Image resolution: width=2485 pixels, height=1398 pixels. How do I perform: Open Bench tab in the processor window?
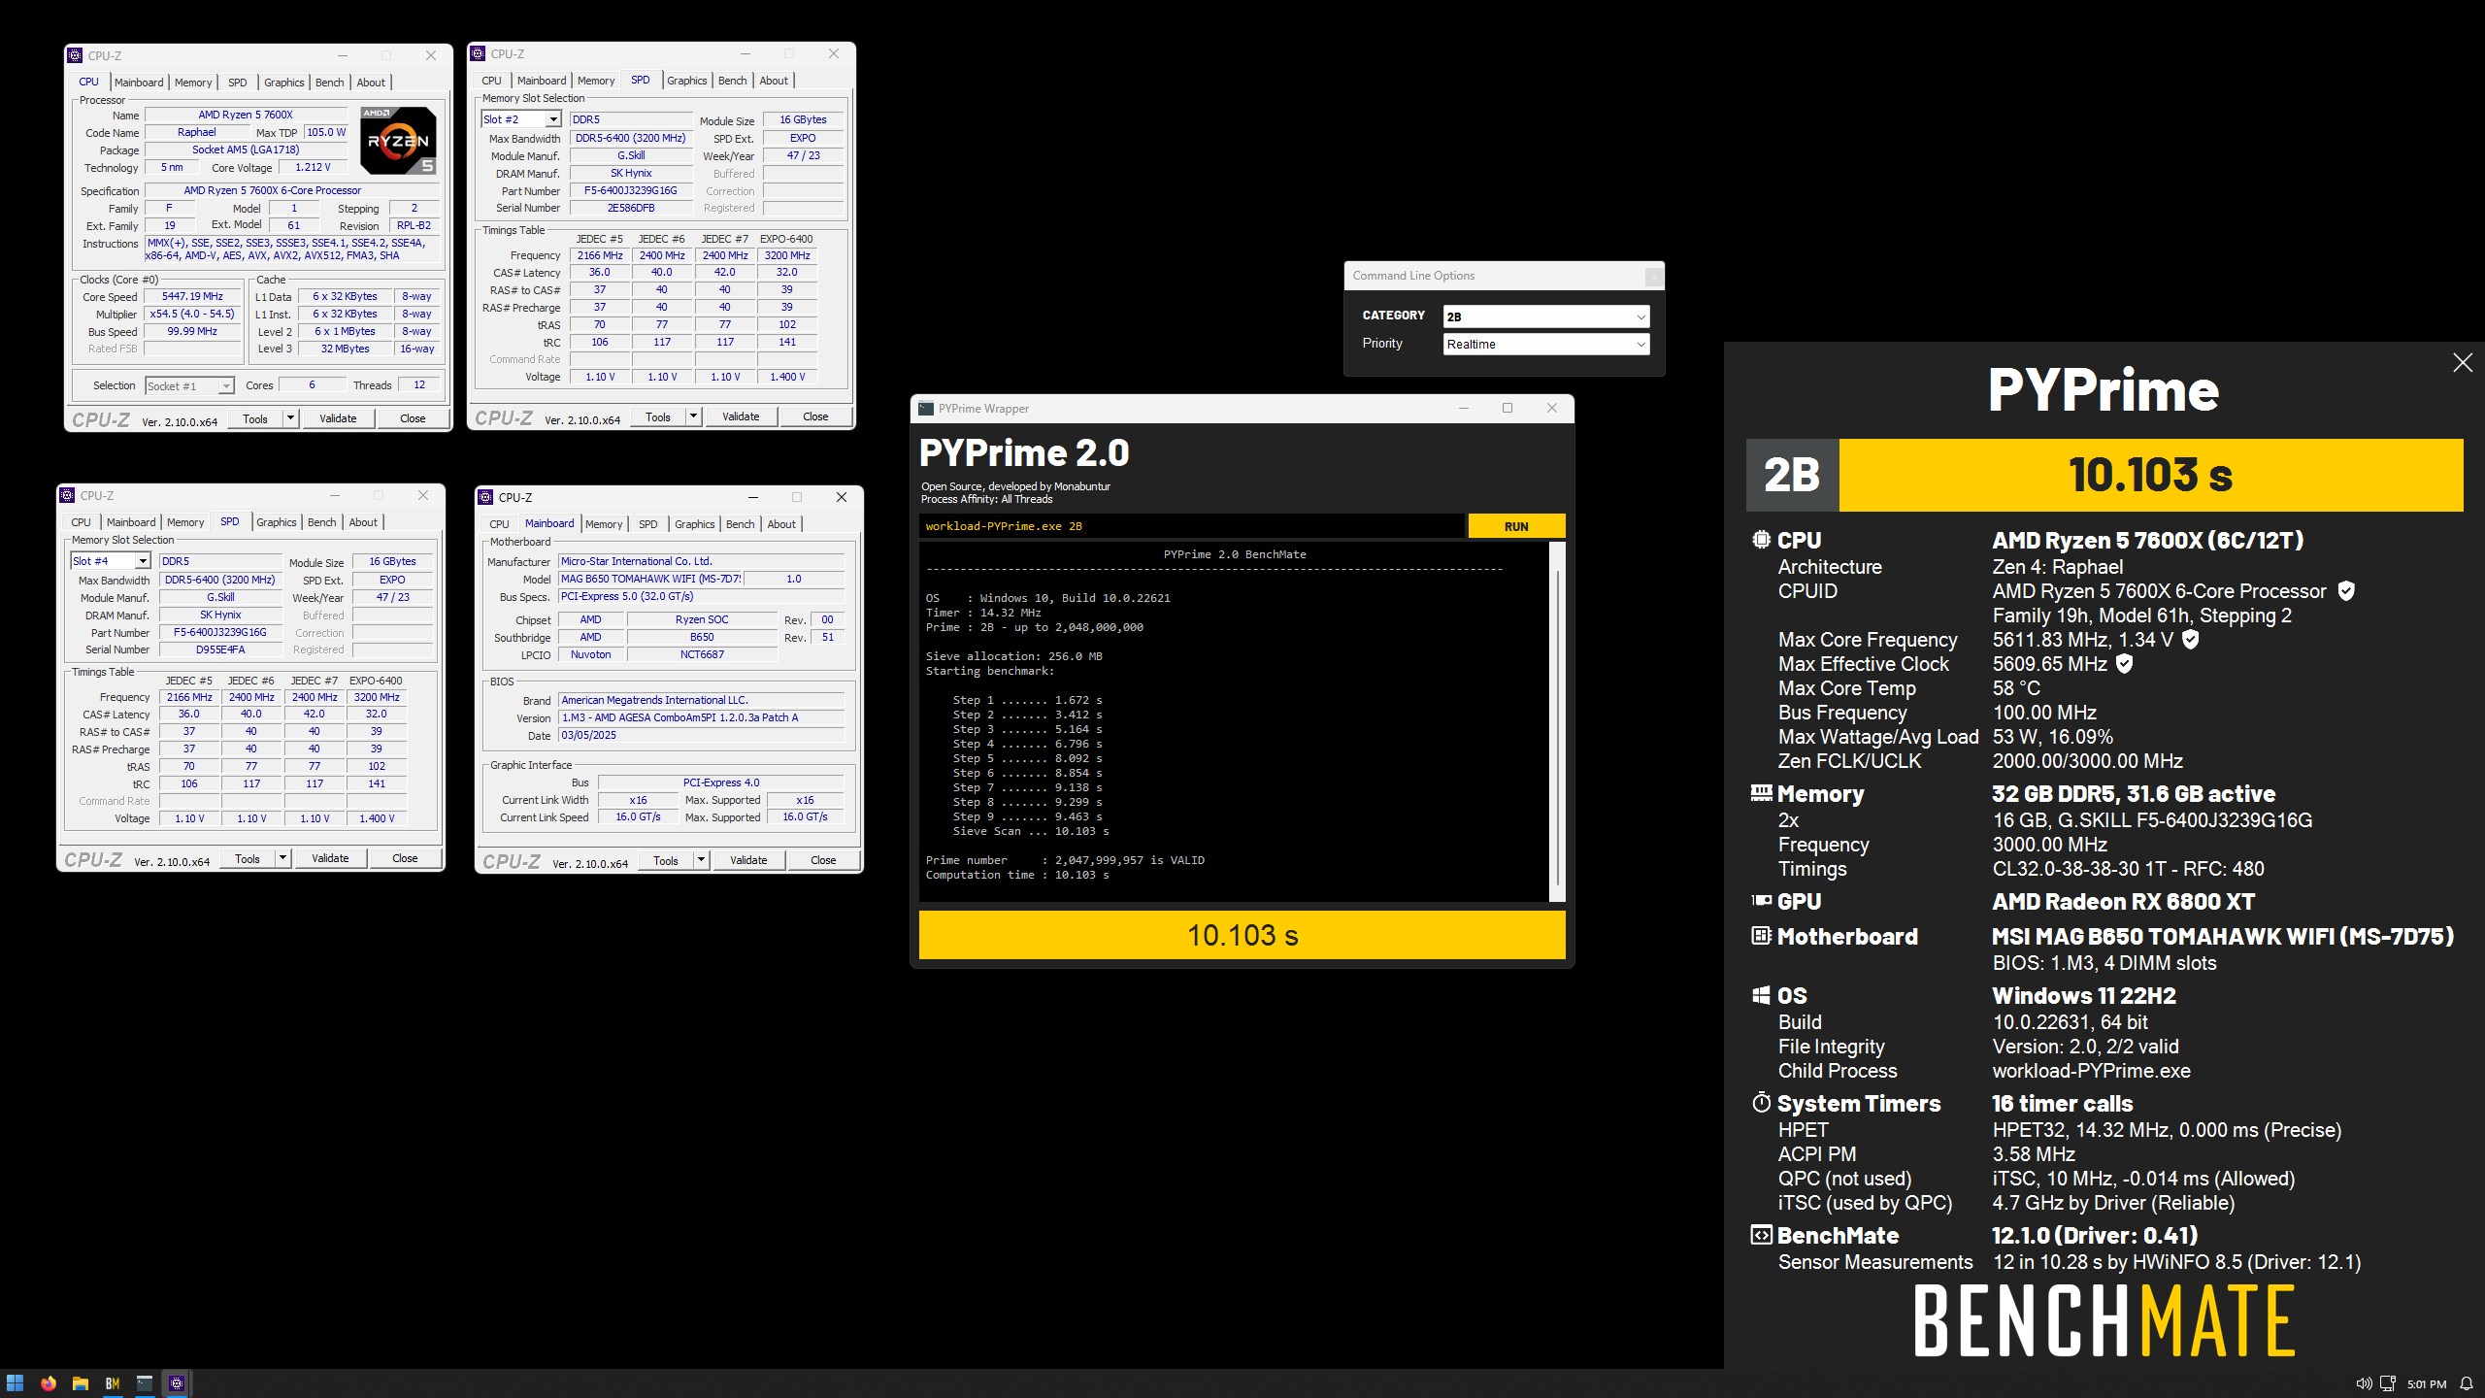coord(330,83)
